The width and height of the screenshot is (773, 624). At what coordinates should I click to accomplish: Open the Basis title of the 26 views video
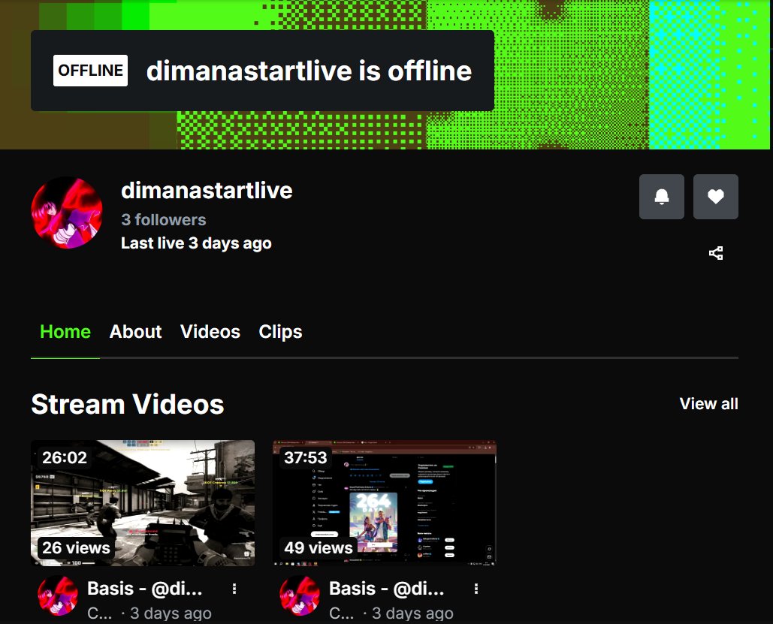coord(144,589)
